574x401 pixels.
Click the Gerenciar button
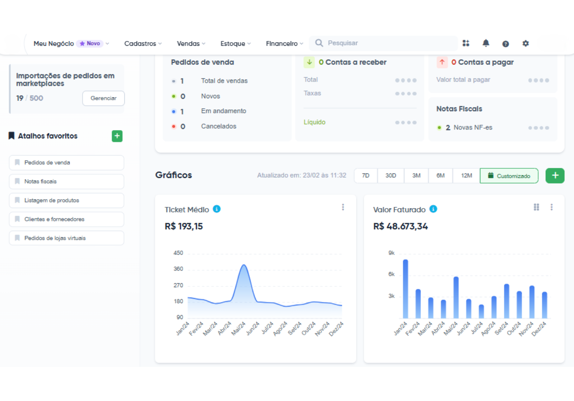click(x=103, y=98)
